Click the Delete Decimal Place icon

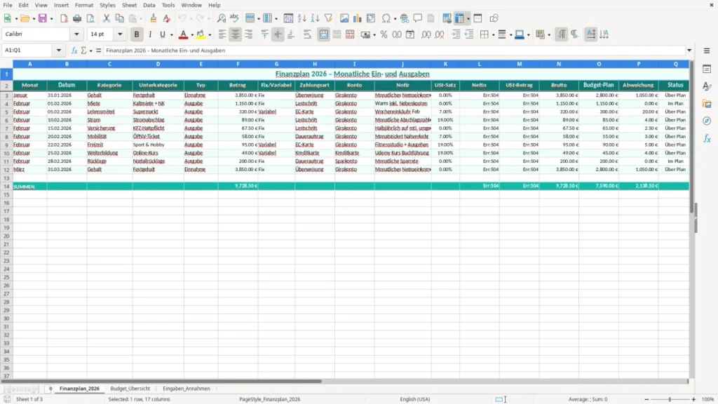coord(440,34)
